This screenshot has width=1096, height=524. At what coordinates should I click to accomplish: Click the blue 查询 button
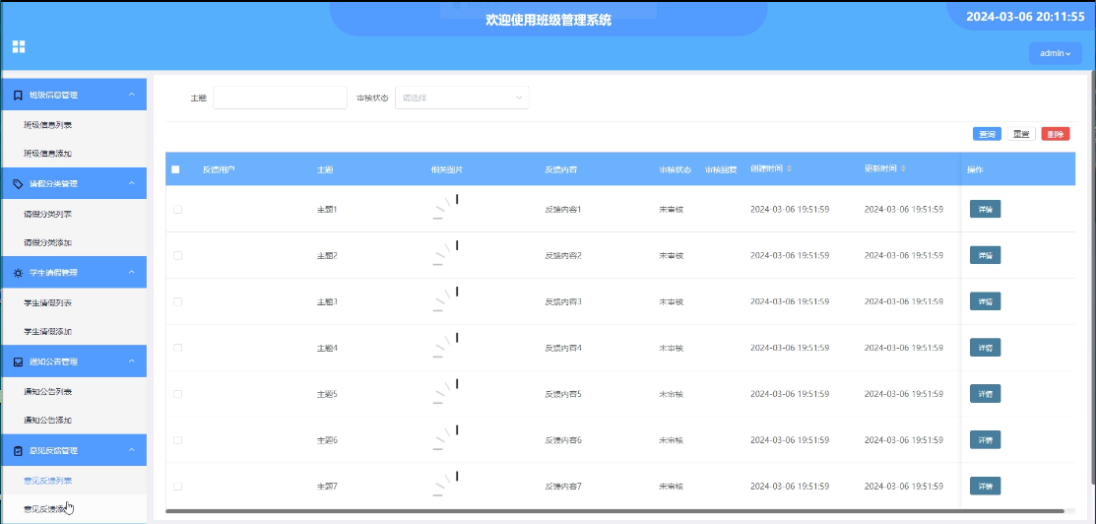[987, 134]
